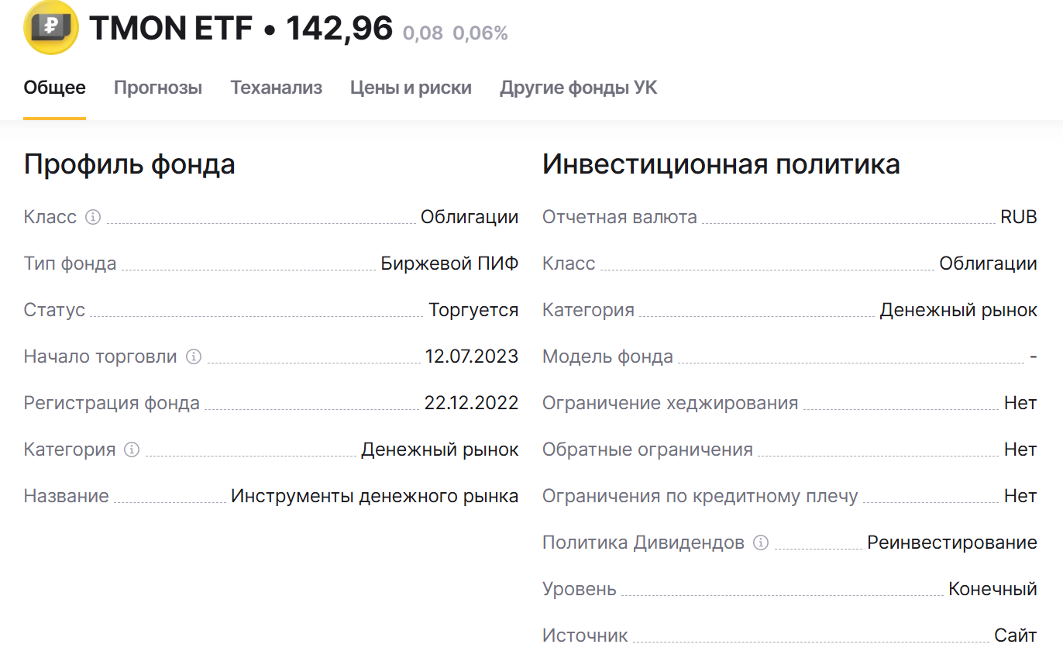Switch to the Прогнозы tab
This screenshot has height=658, width=1063.
click(x=158, y=88)
